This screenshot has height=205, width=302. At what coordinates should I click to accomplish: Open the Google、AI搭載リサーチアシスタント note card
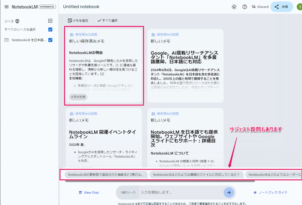tap(185, 66)
